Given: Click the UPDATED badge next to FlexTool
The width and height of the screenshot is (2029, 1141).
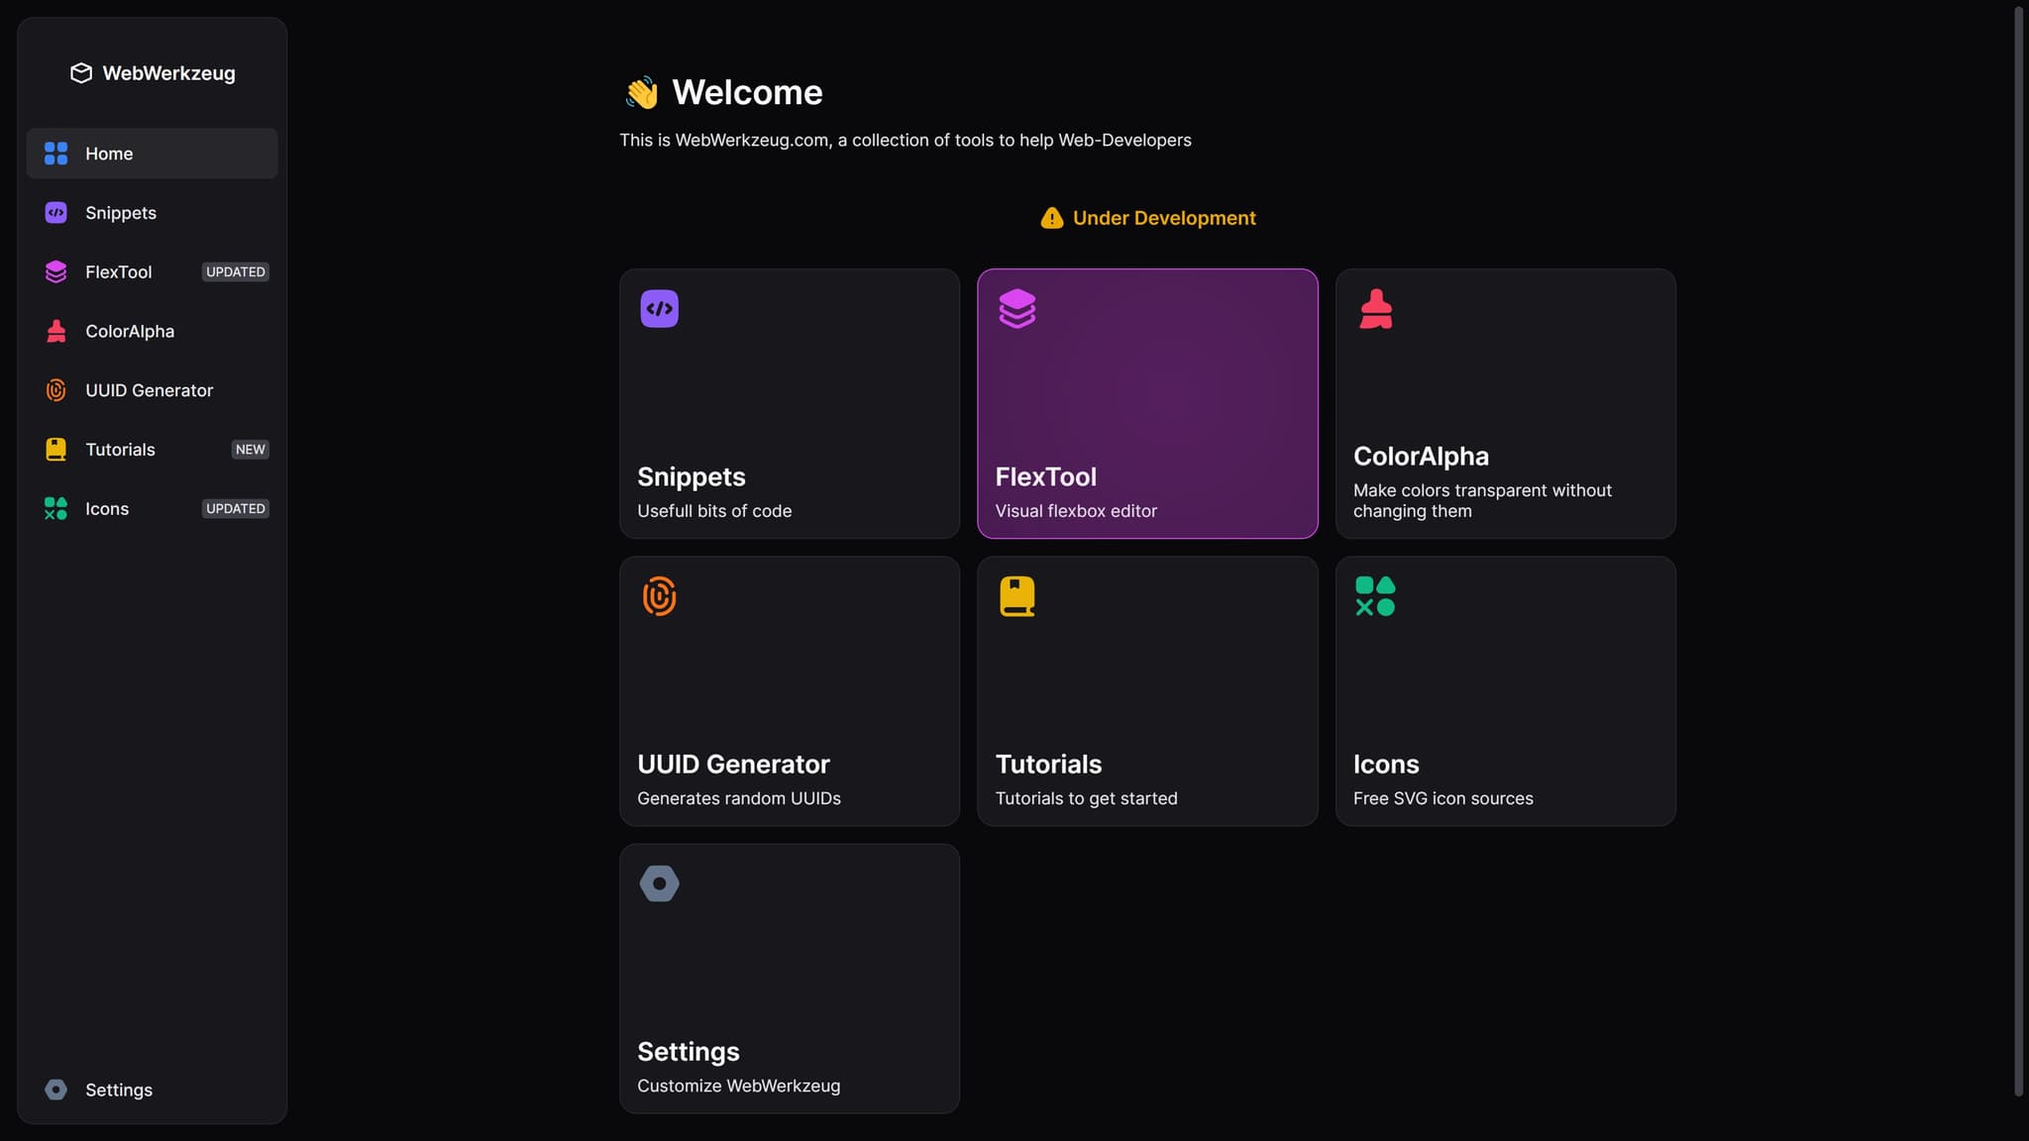Looking at the screenshot, I should tap(235, 272).
